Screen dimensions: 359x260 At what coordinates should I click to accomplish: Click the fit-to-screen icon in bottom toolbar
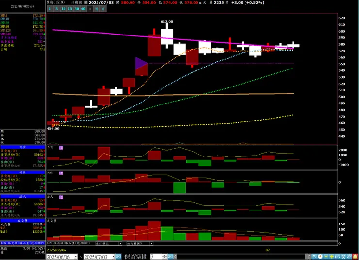click(343, 257)
